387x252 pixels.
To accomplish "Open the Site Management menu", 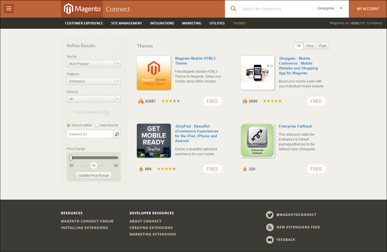I will [x=127, y=23].
